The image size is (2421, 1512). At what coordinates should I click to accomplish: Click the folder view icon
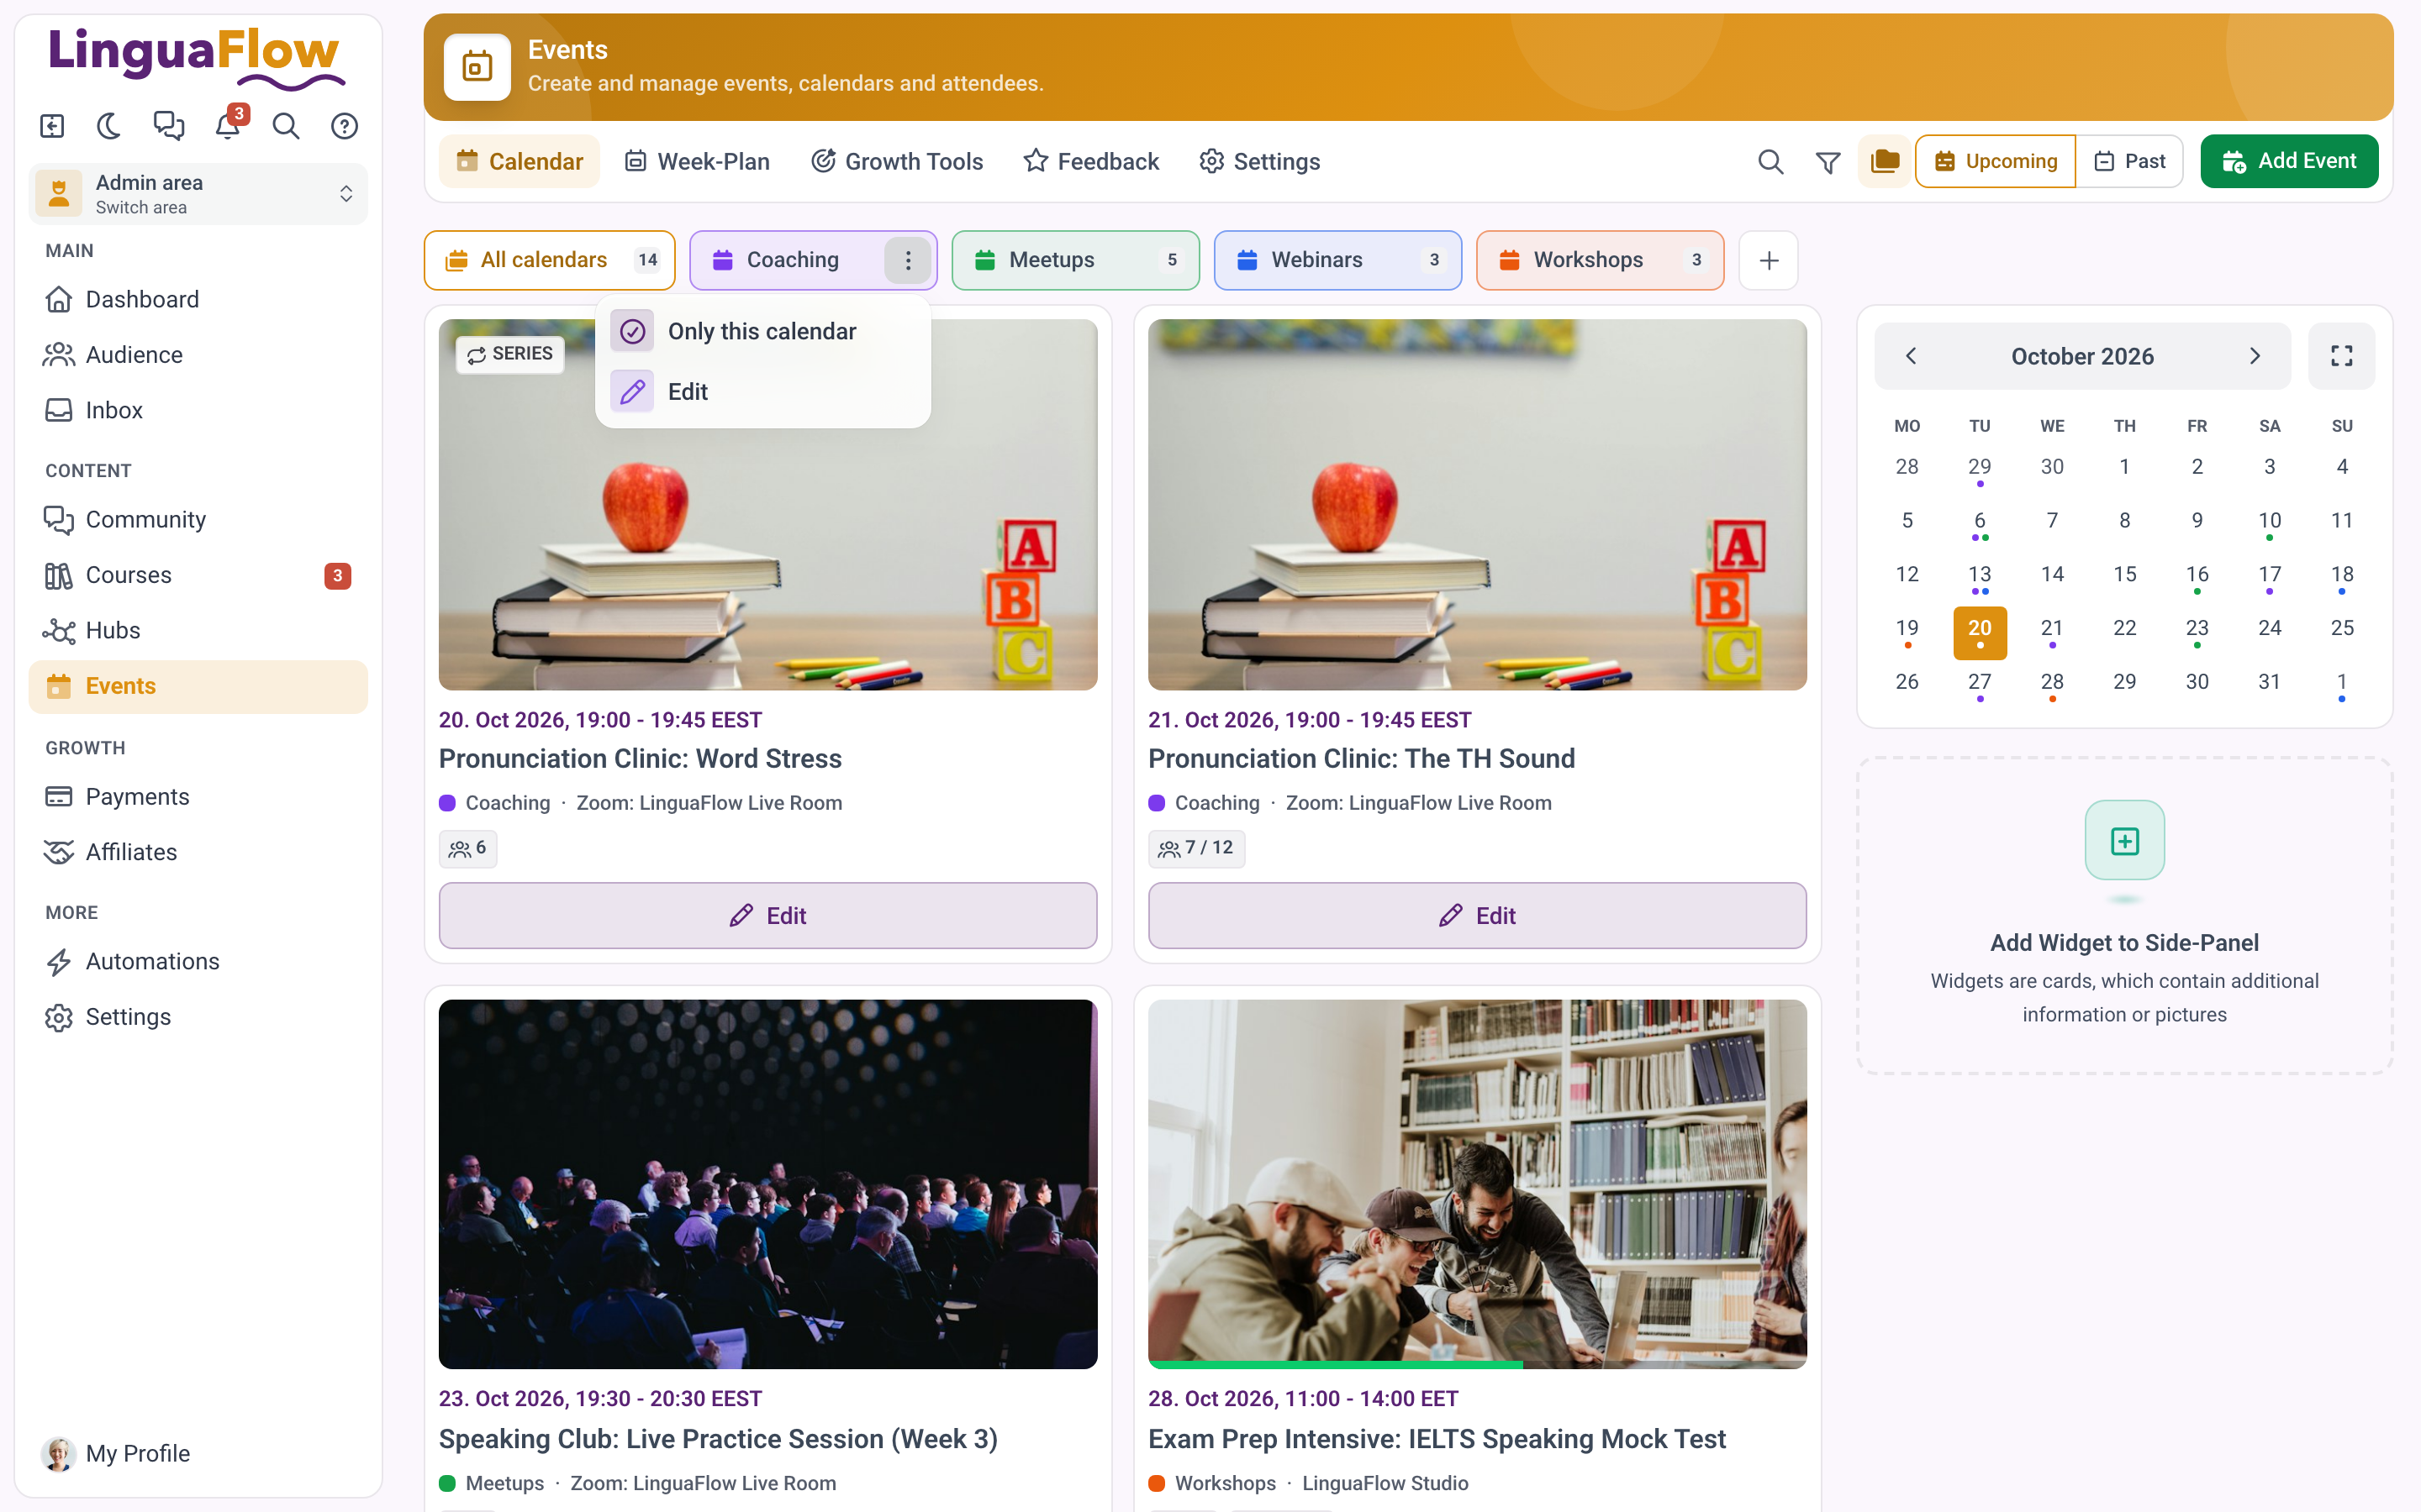click(x=1885, y=161)
